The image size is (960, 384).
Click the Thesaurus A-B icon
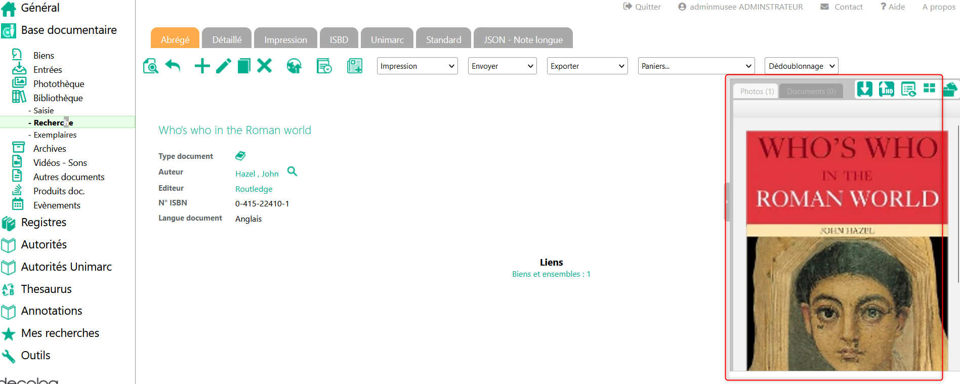point(8,289)
